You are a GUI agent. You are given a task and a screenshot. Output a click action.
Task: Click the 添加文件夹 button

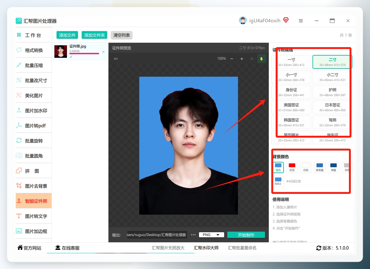[x=94, y=35]
